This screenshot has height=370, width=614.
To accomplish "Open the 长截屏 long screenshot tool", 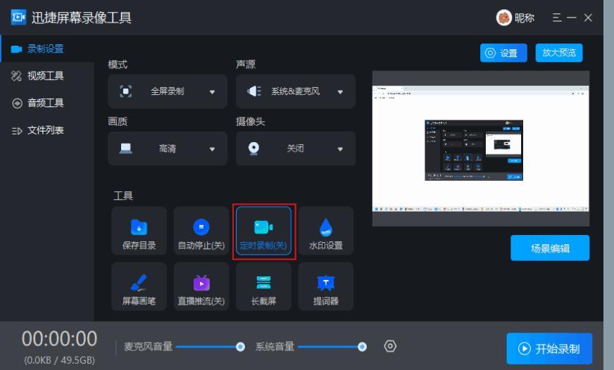I will point(263,287).
